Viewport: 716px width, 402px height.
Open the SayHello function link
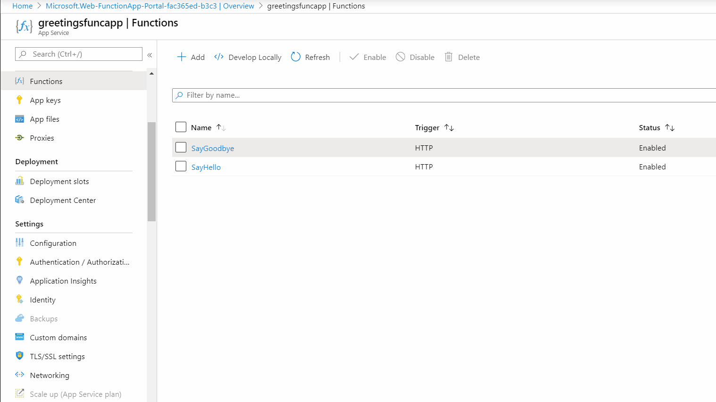click(206, 167)
